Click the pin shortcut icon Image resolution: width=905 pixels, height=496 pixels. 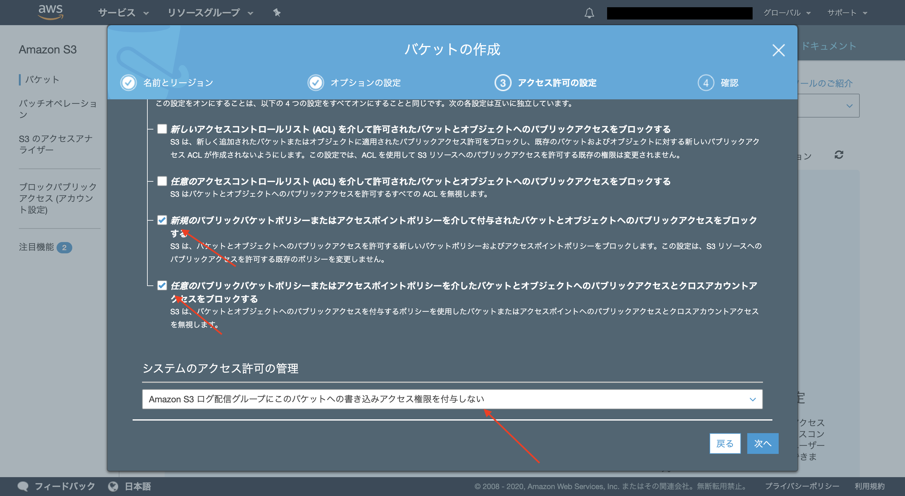(x=277, y=13)
